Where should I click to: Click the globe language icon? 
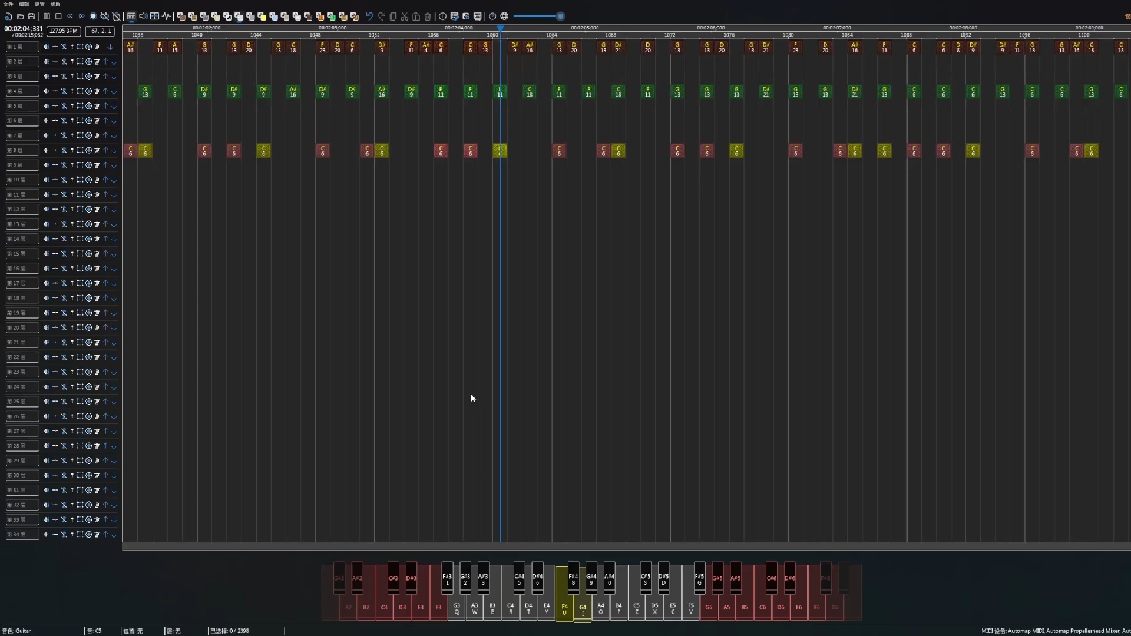click(x=504, y=16)
